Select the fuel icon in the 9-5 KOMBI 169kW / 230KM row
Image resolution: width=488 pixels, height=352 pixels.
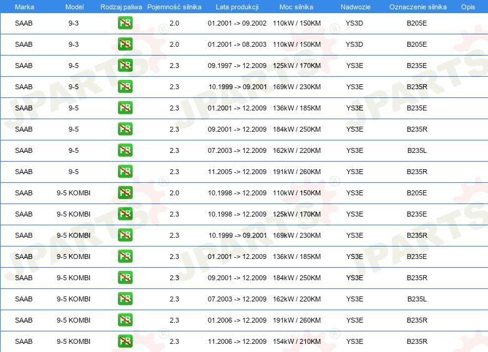tap(125, 235)
